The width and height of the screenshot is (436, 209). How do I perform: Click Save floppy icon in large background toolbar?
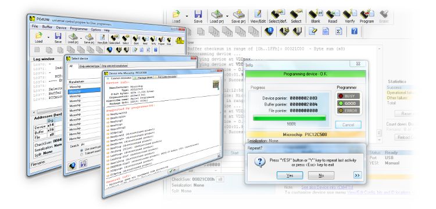pyautogui.click(x=198, y=16)
